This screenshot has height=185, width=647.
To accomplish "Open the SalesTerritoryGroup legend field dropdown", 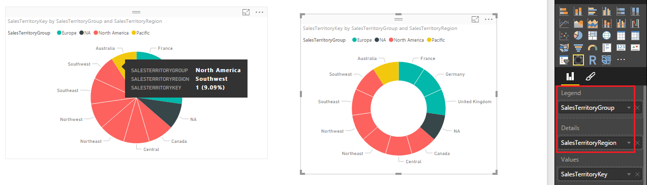I will pos(629,108).
